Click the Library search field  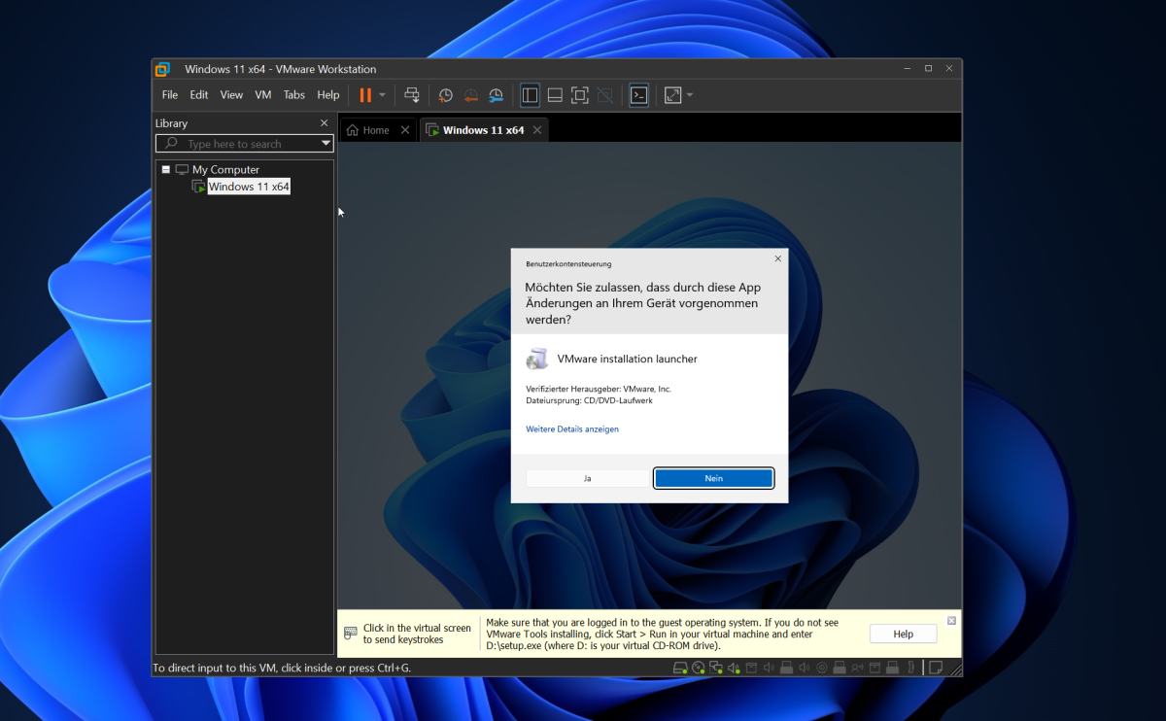click(238, 143)
